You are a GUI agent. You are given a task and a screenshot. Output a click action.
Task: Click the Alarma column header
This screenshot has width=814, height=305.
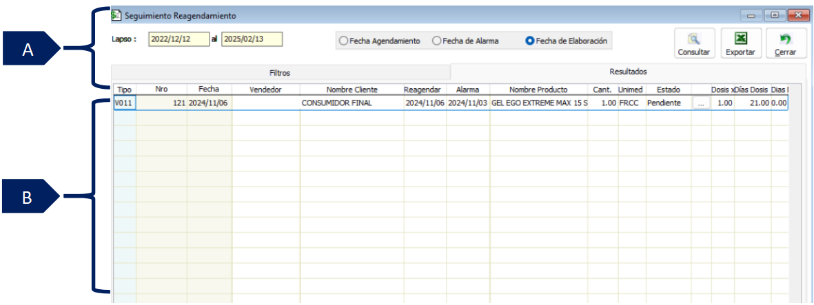[x=467, y=90]
